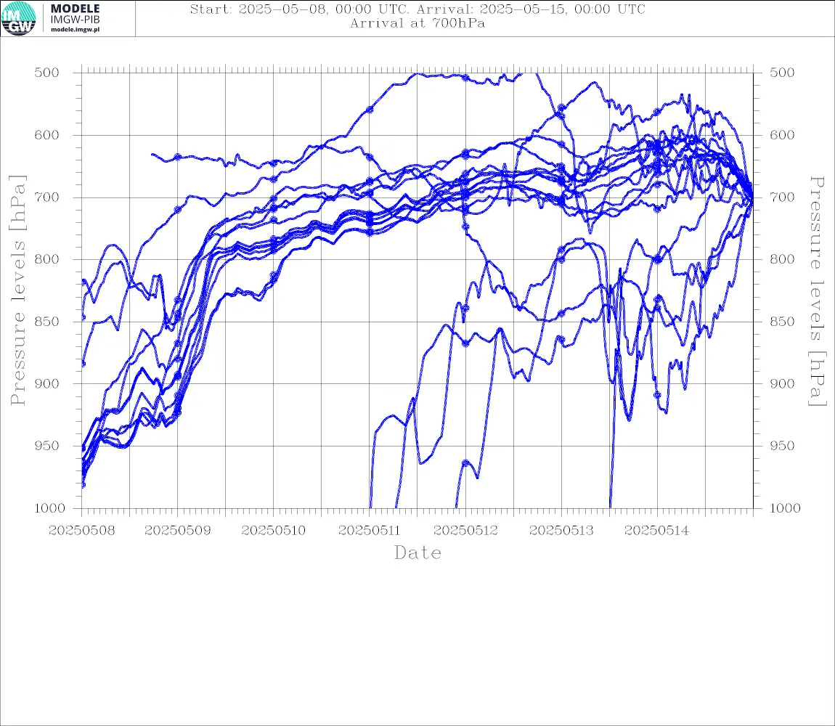Click the right axis value 800

pyautogui.click(x=782, y=259)
